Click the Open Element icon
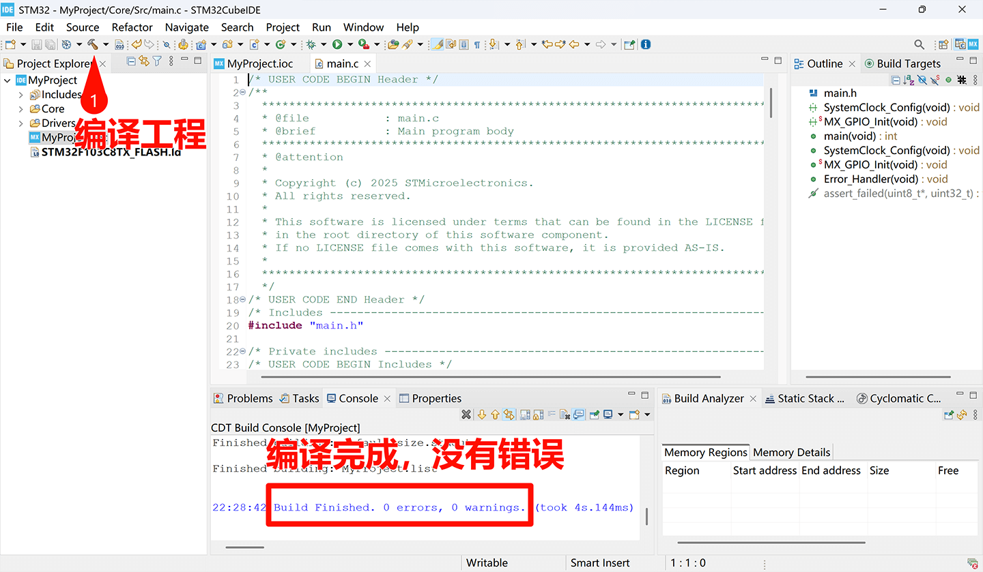The width and height of the screenshot is (983, 572). tap(393, 44)
